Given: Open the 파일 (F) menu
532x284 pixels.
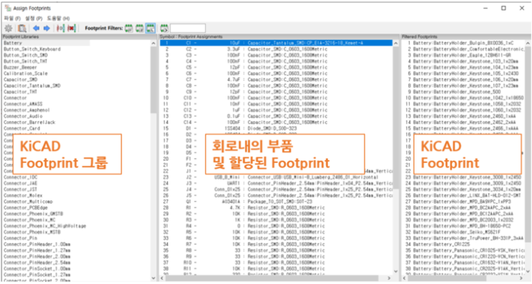Looking at the screenshot, I should point(13,19).
